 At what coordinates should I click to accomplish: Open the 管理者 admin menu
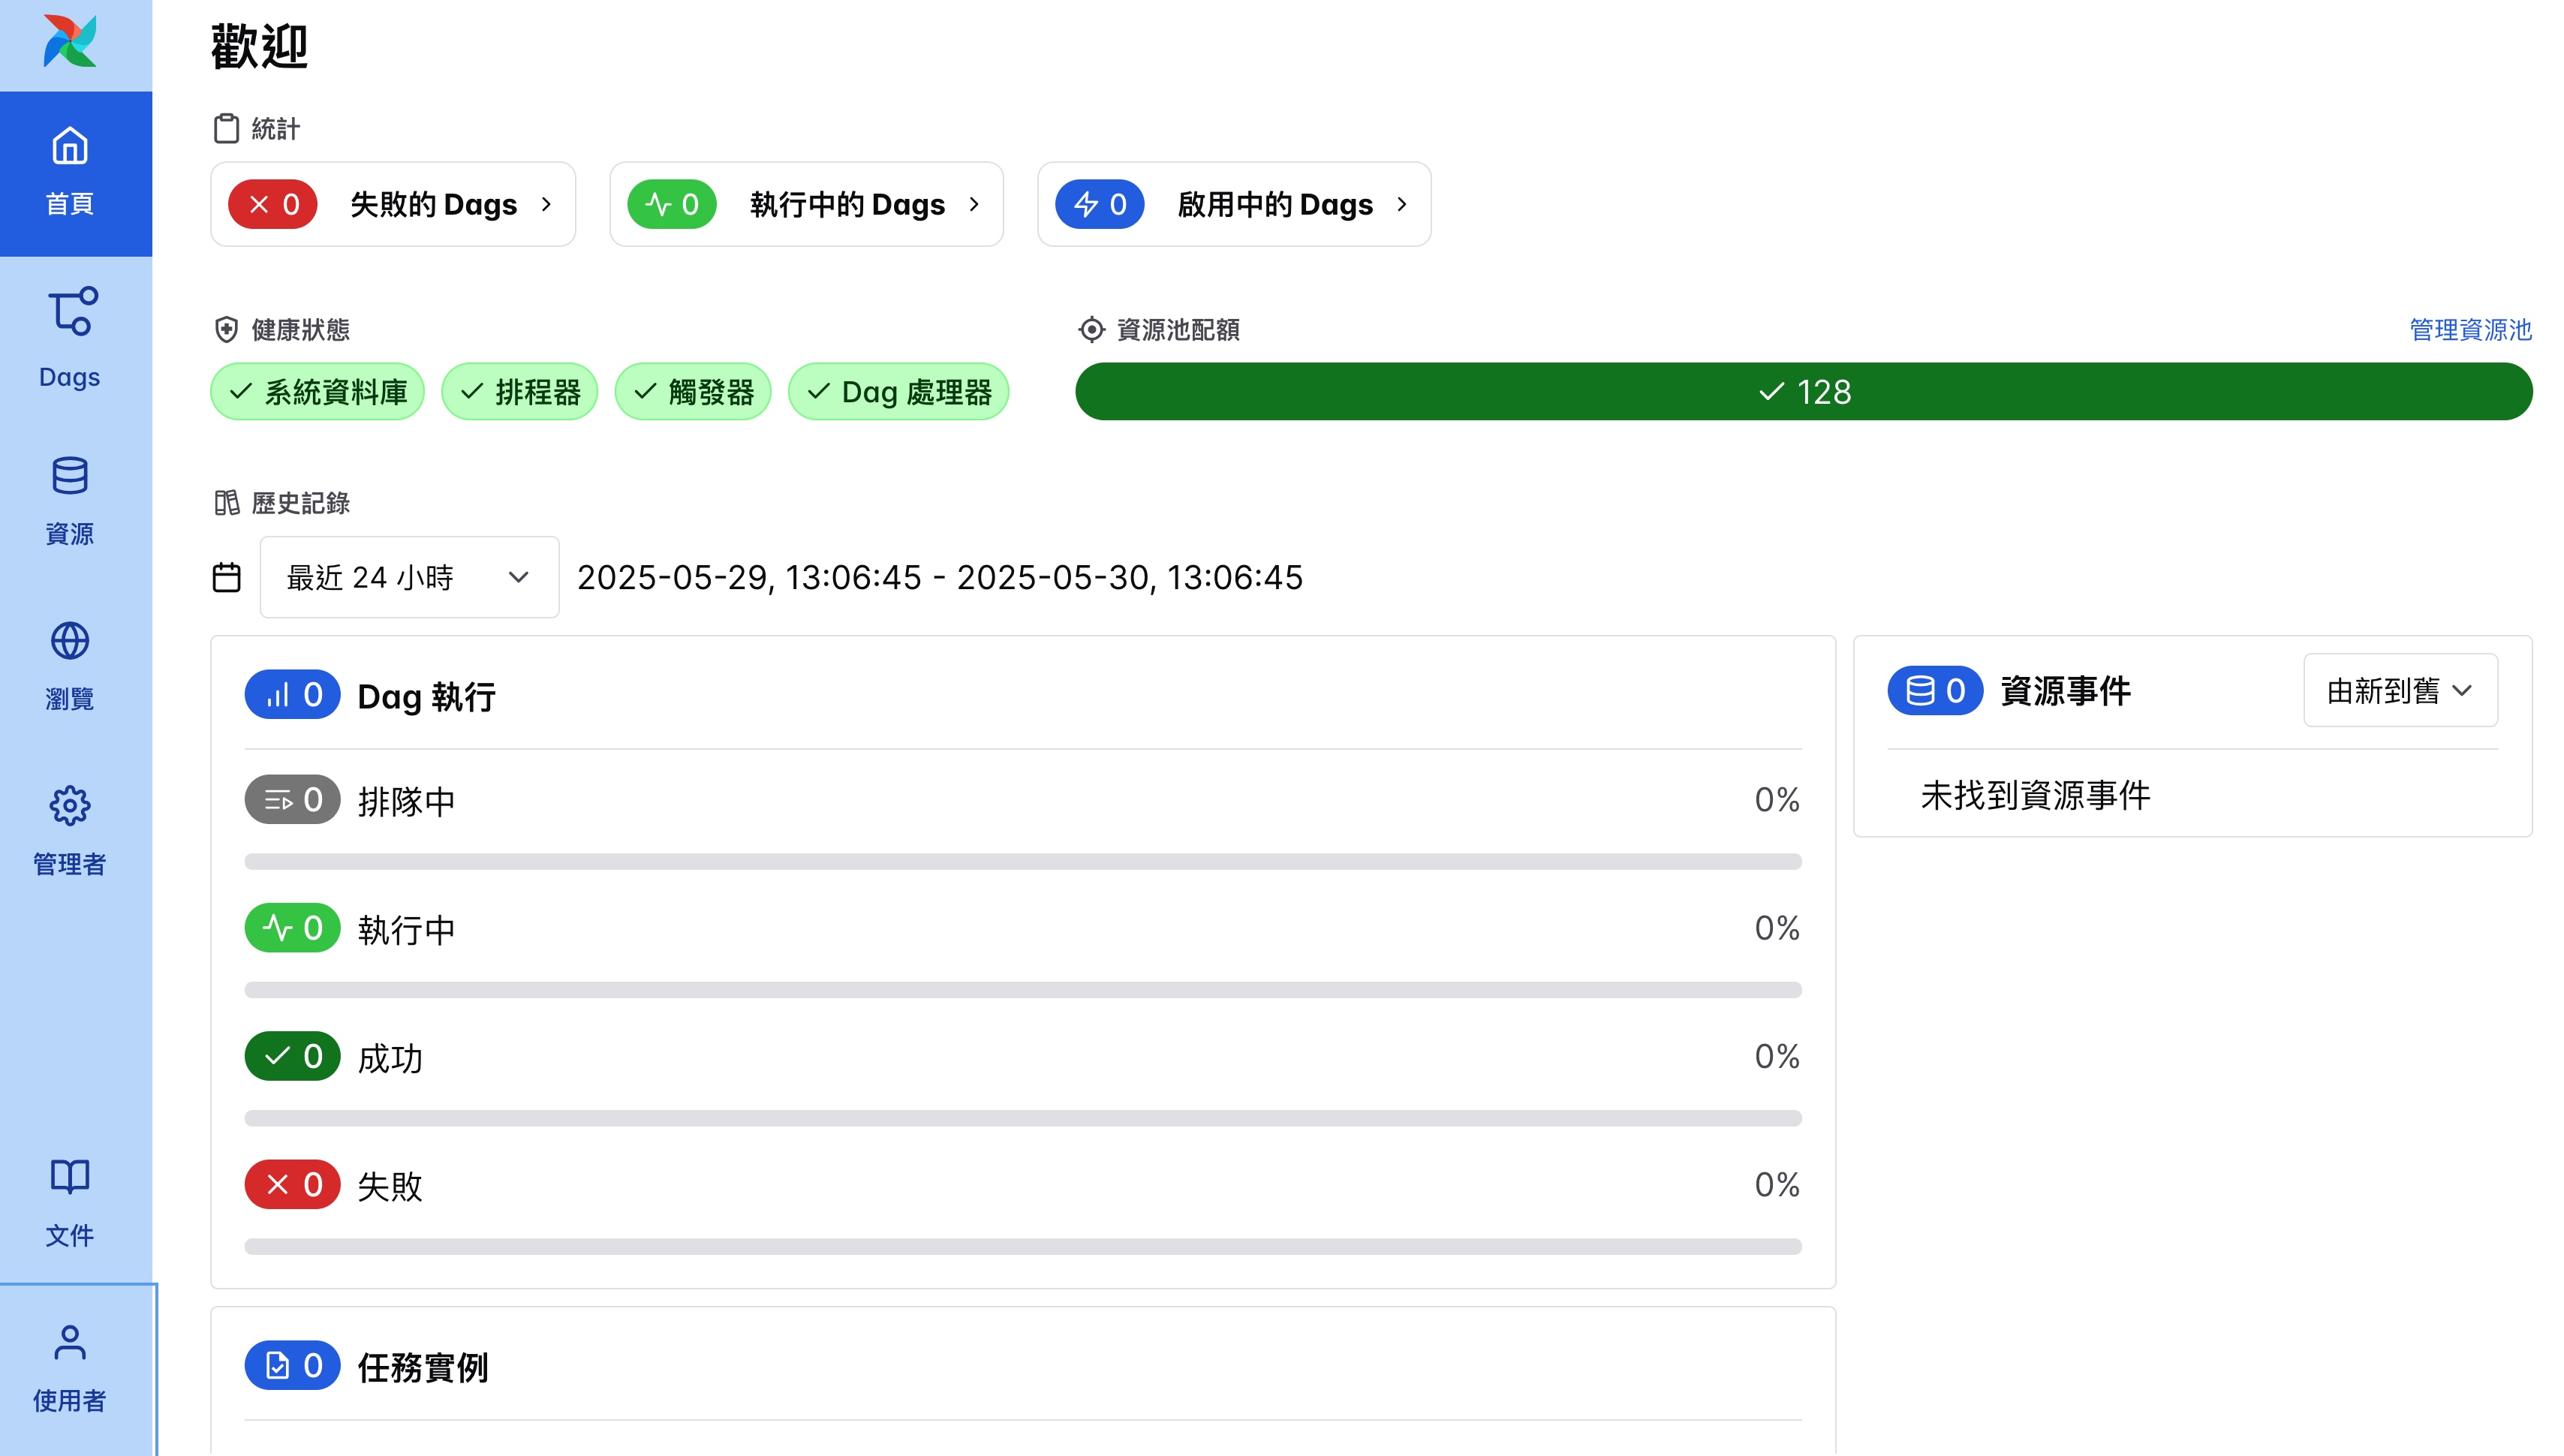(x=70, y=832)
